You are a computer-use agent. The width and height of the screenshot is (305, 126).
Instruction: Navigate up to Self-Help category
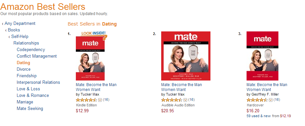coord(20,36)
